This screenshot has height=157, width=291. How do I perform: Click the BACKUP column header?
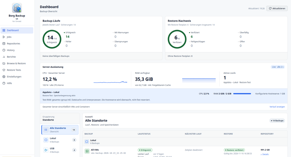tap(88, 134)
